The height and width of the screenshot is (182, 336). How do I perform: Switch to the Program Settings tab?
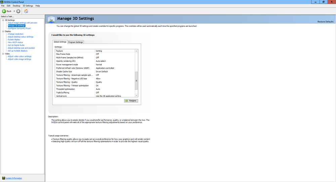[75, 42]
